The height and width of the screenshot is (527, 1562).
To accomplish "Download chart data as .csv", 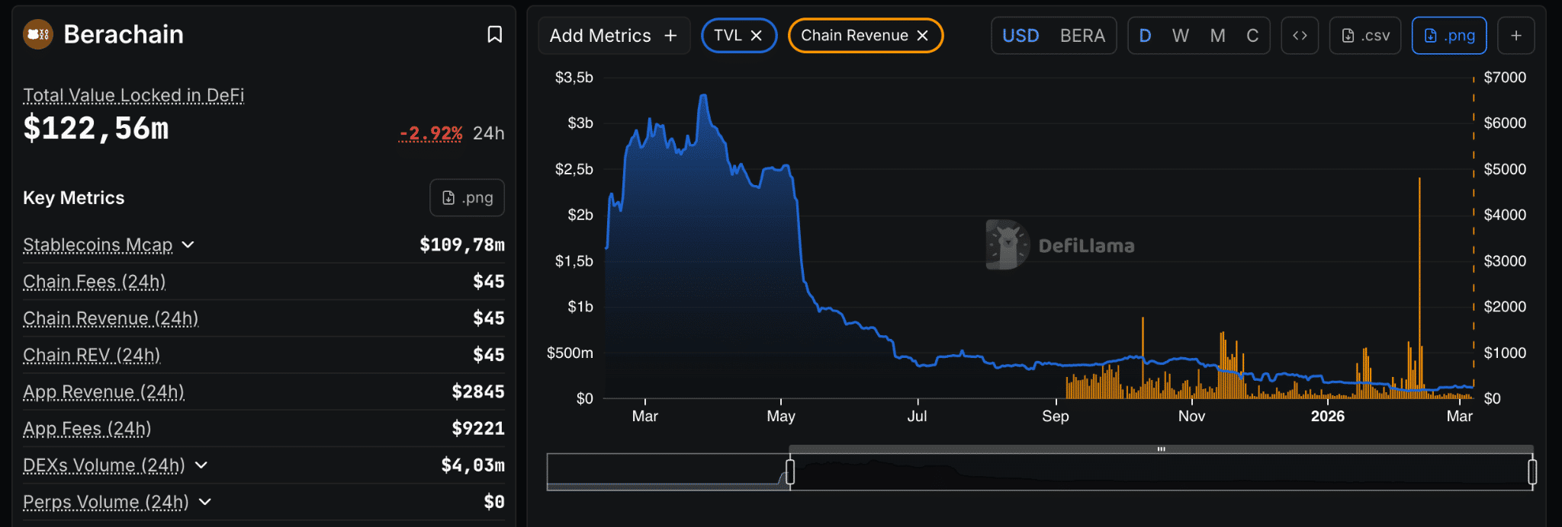I will [x=1365, y=36].
